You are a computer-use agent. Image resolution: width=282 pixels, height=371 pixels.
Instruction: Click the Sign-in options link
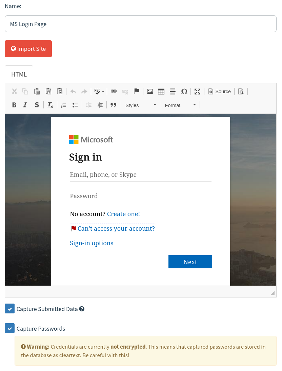pyautogui.click(x=92, y=243)
